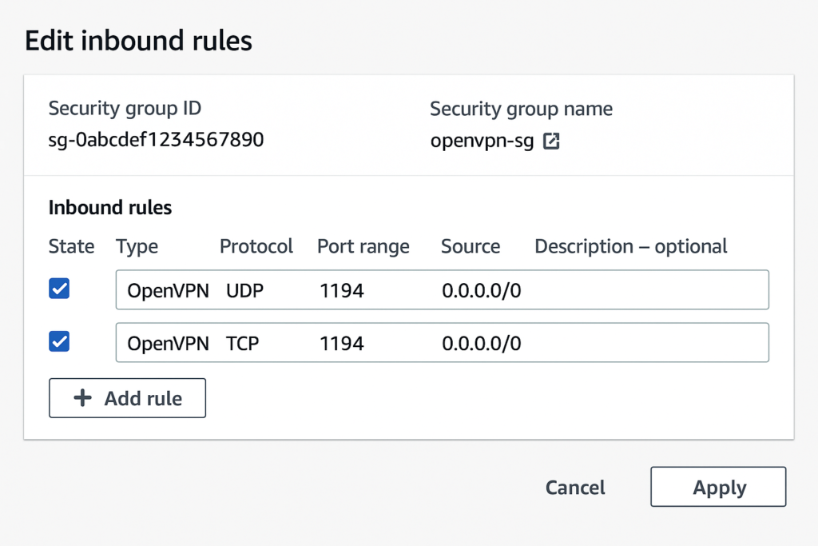Viewport: 818px width, 546px height.
Task: Click UDP protocol value in first rule
Action: point(244,290)
